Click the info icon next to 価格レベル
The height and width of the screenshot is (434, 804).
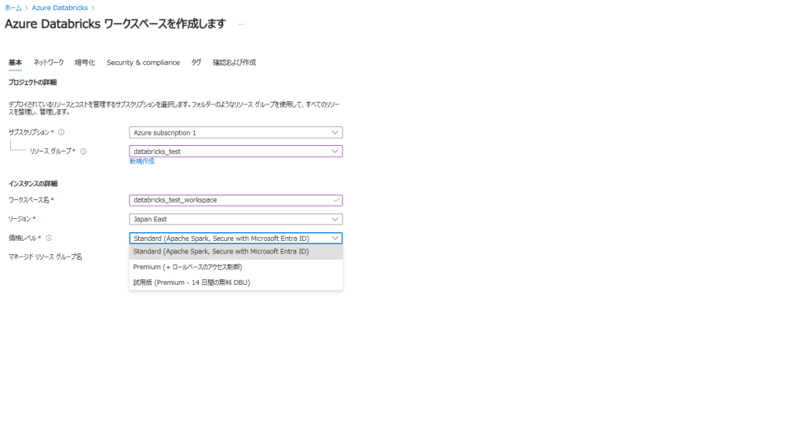[49, 238]
